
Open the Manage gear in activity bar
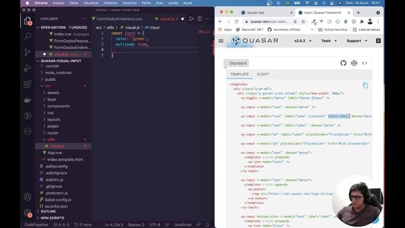click(27, 213)
